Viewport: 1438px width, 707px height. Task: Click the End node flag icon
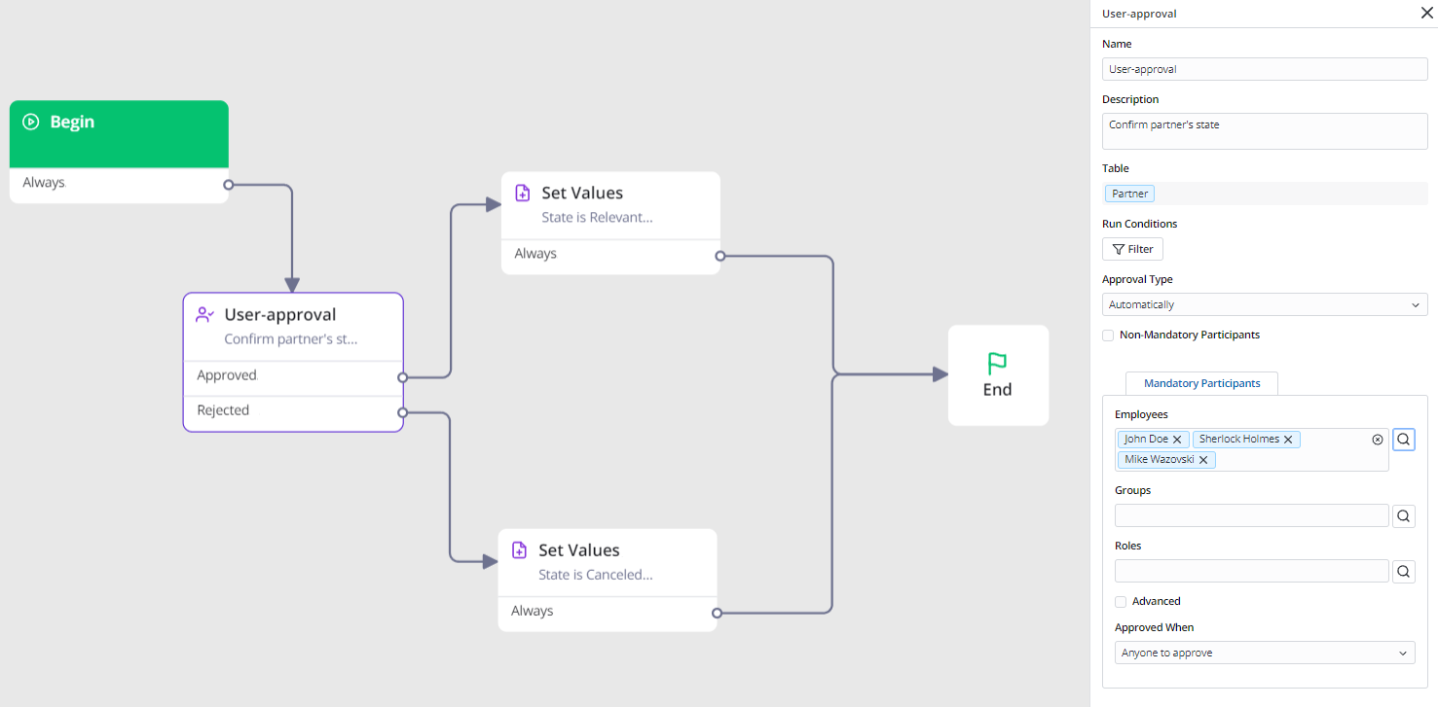click(998, 364)
